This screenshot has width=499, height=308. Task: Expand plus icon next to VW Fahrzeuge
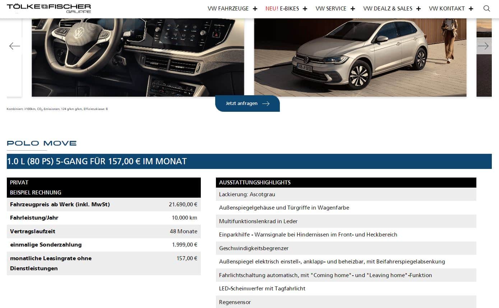[x=255, y=9]
